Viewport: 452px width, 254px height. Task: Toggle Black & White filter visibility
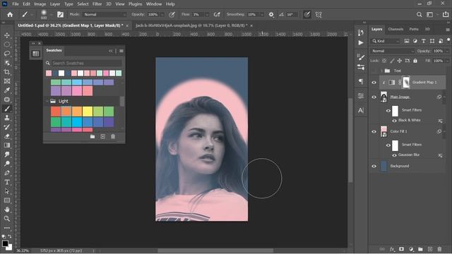pos(394,121)
